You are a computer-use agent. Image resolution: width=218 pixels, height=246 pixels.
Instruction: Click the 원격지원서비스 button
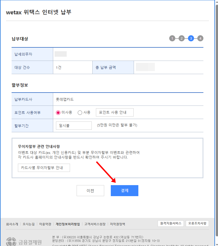tap(171, 223)
